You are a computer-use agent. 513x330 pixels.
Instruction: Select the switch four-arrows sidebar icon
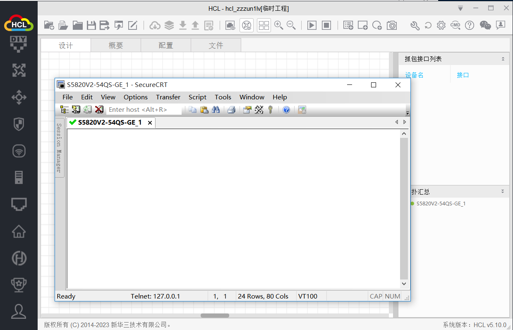(19, 98)
